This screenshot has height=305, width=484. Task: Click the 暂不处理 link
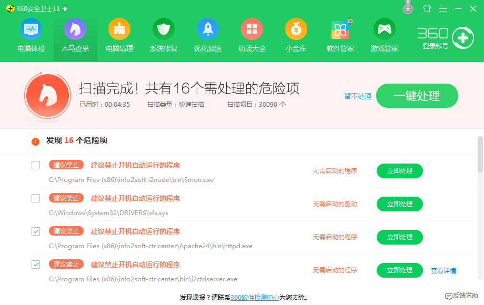click(x=358, y=96)
